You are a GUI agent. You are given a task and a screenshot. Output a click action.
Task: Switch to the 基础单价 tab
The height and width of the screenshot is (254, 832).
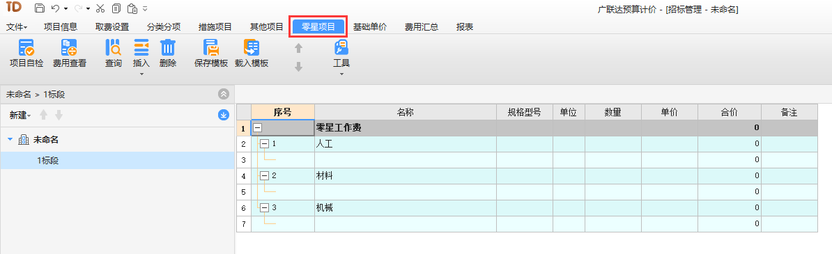(x=370, y=27)
